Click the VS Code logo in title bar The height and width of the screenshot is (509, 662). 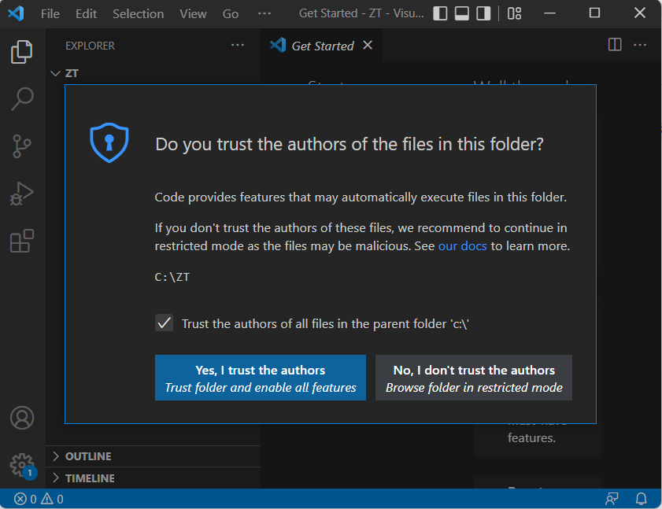click(16, 13)
